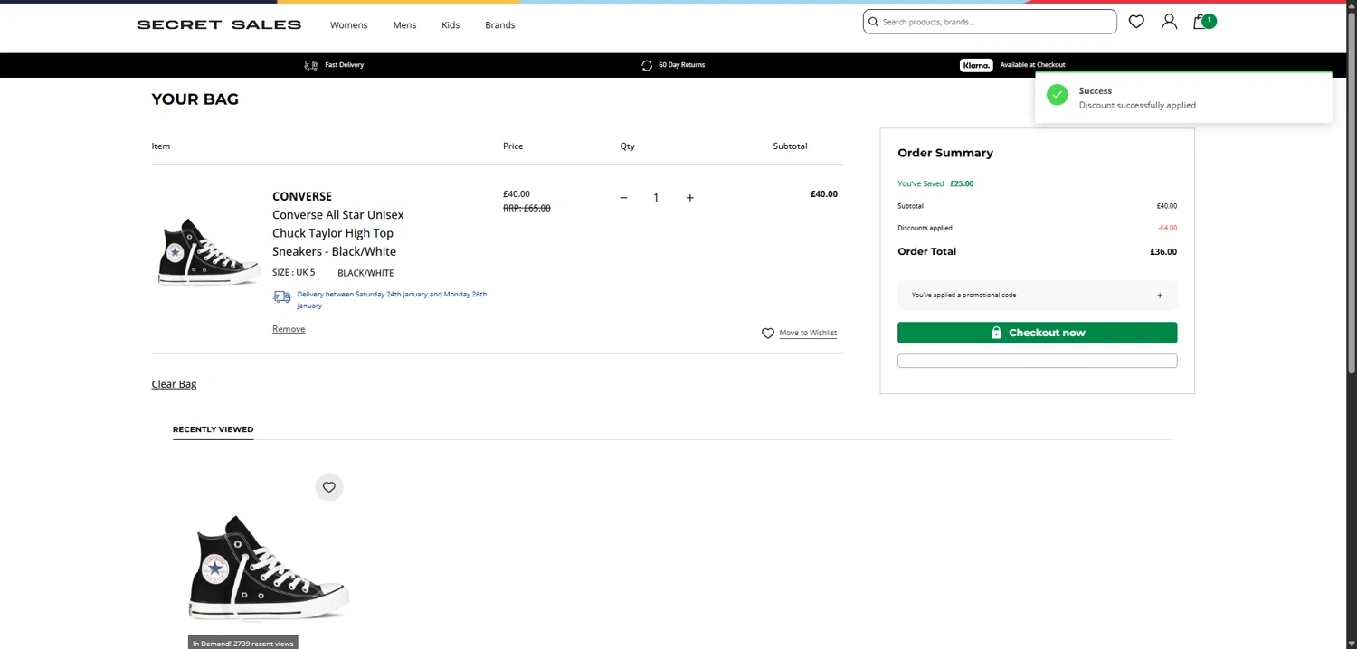The image size is (1357, 649).
Task: Open the Kids menu
Action: [451, 25]
